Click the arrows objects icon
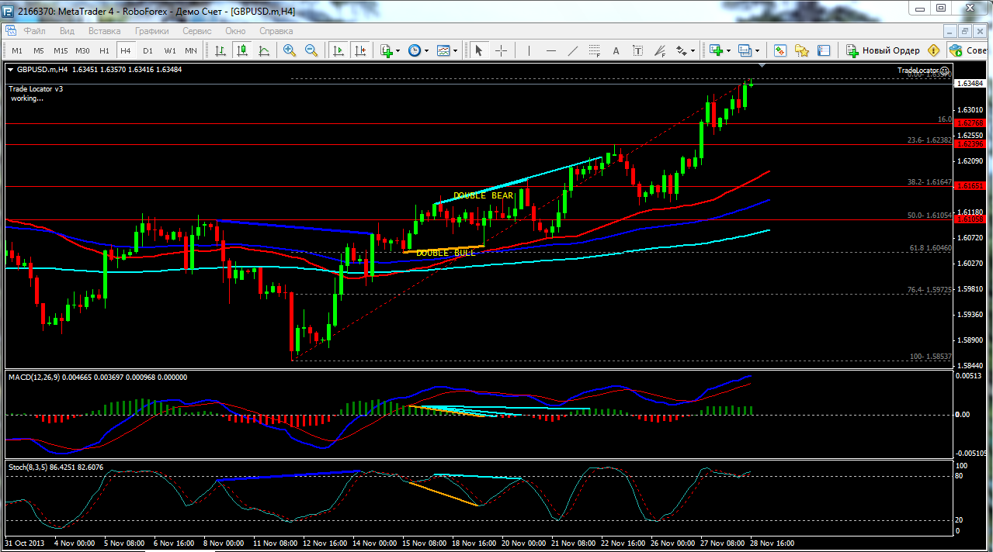Screen dimensions: 993x552 [682, 50]
